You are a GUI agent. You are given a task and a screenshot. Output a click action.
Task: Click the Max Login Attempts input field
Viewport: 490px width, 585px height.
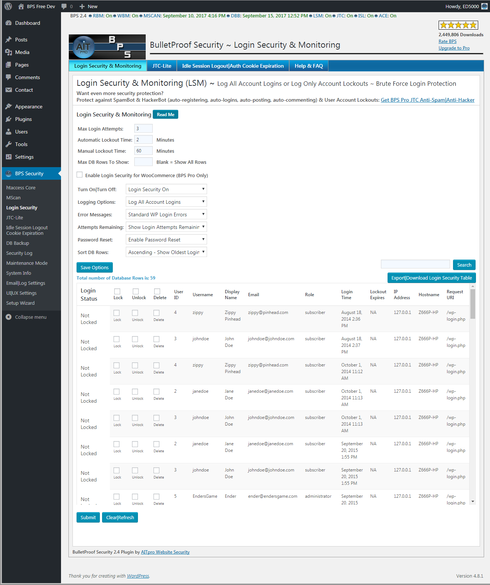143,128
